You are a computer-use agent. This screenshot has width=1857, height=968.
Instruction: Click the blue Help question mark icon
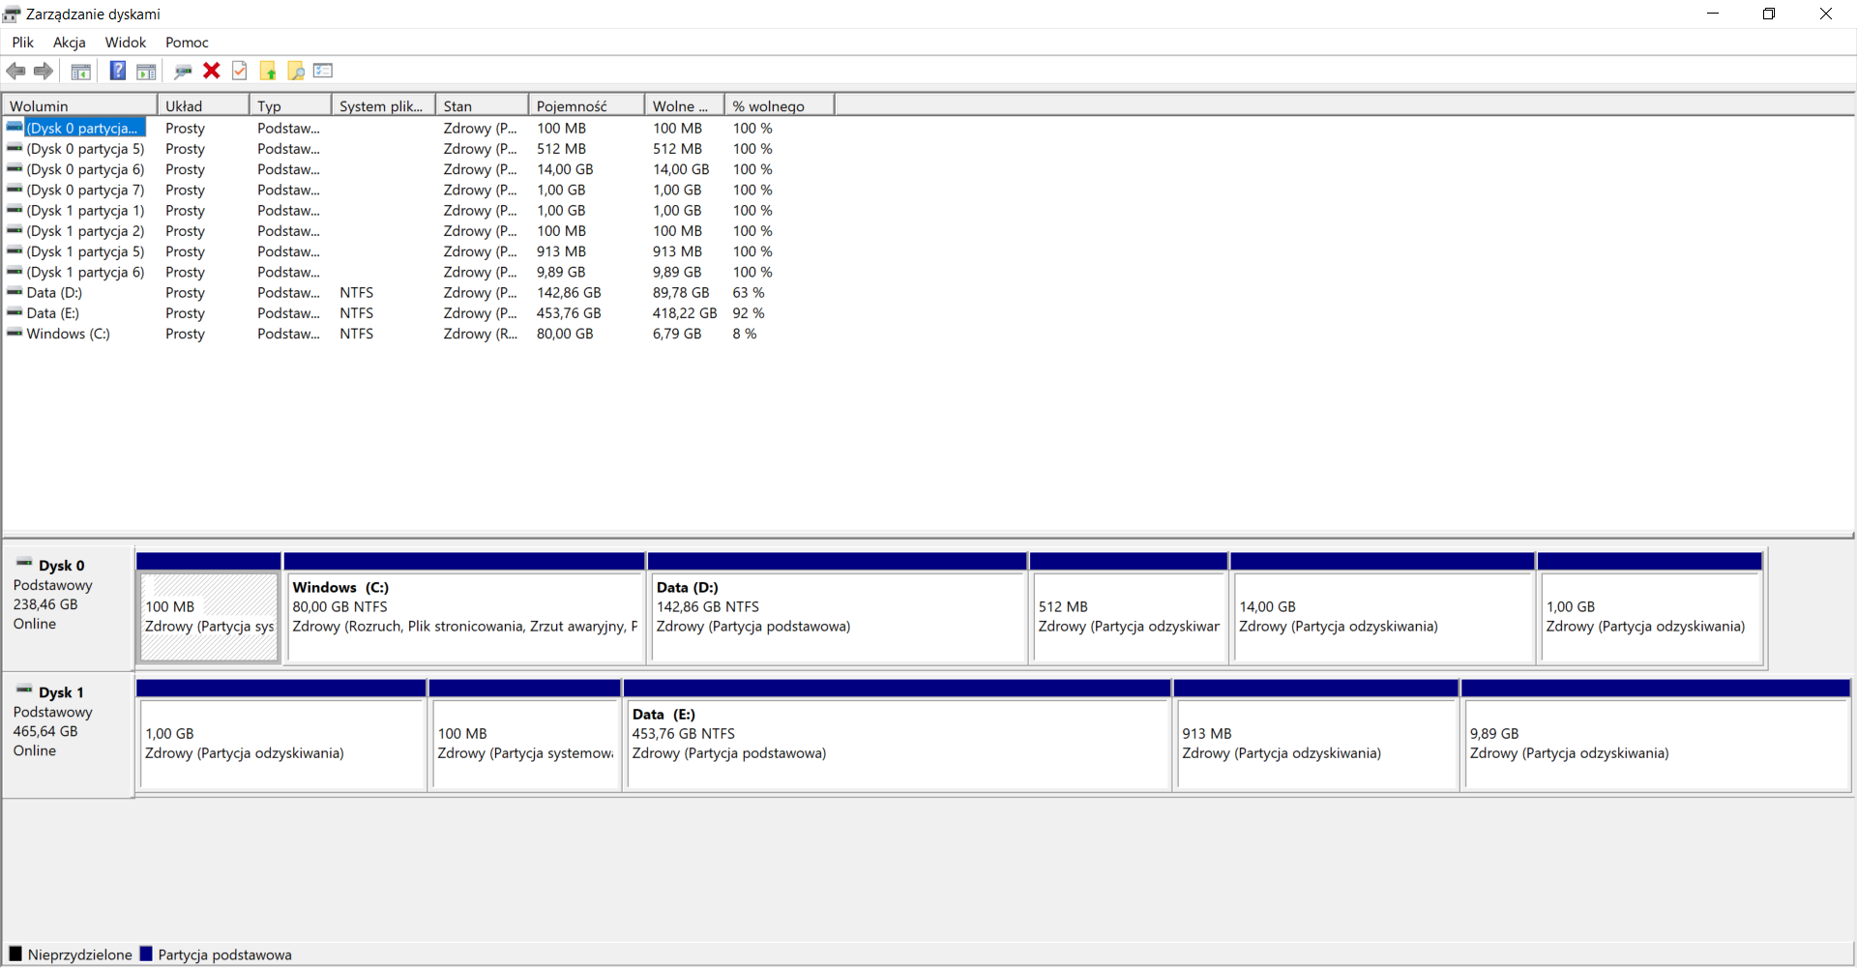click(x=117, y=71)
